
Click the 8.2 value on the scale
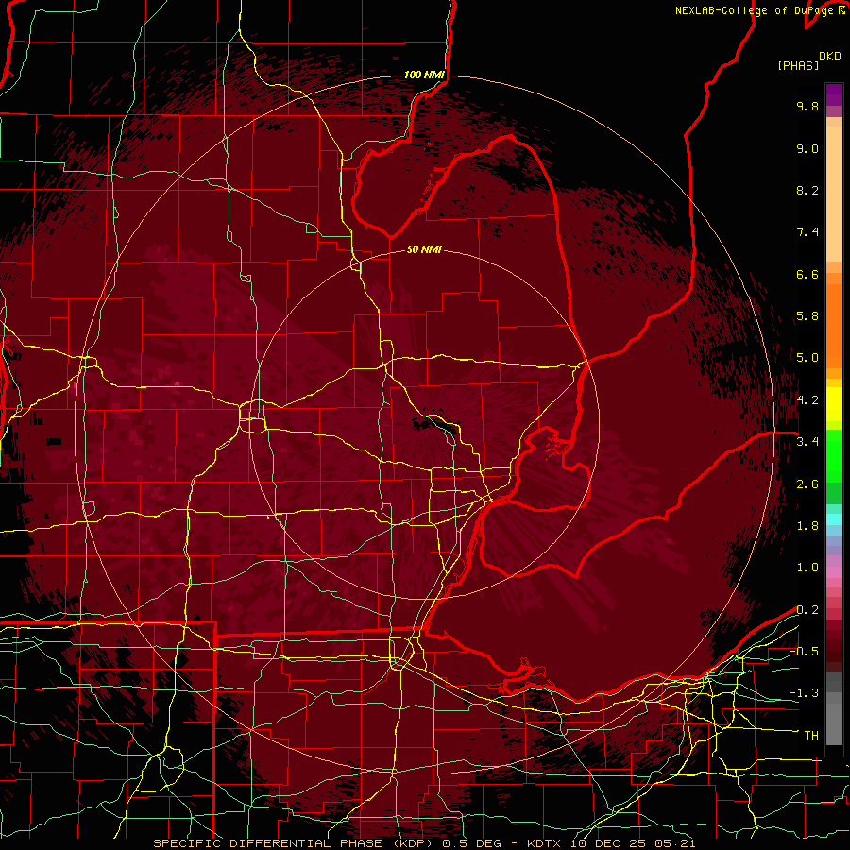pos(807,190)
